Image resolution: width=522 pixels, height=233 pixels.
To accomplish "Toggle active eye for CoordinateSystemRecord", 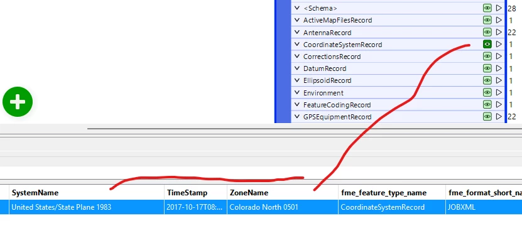I will (x=487, y=44).
